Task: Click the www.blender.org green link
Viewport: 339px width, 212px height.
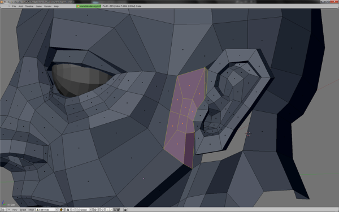Action: point(89,6)
